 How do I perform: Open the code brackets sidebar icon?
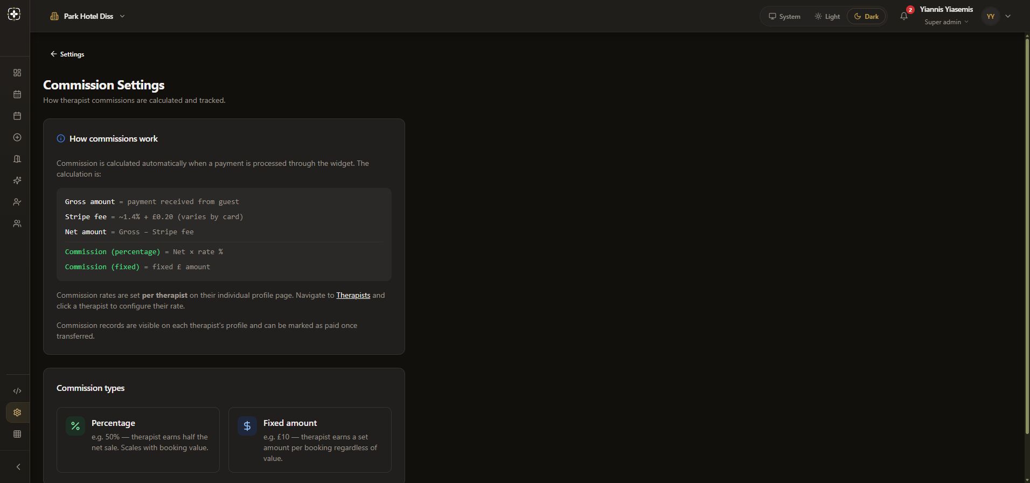[17, 391]
